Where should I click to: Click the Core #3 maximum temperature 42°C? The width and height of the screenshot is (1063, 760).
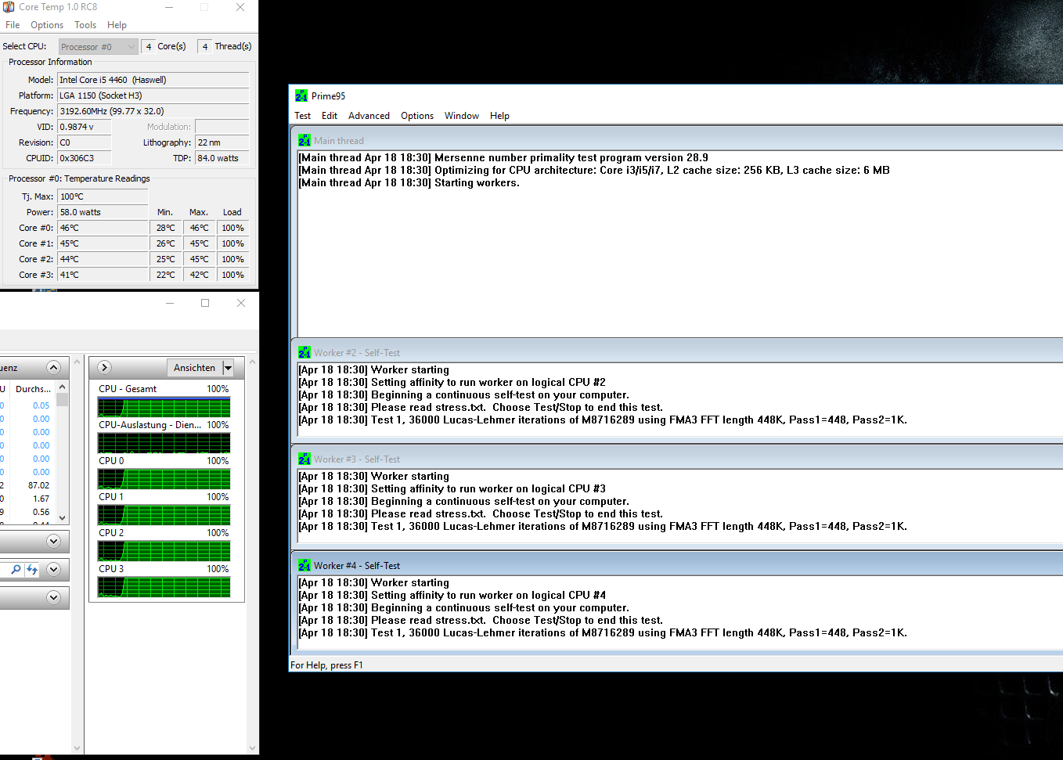[x=200, y=275]
